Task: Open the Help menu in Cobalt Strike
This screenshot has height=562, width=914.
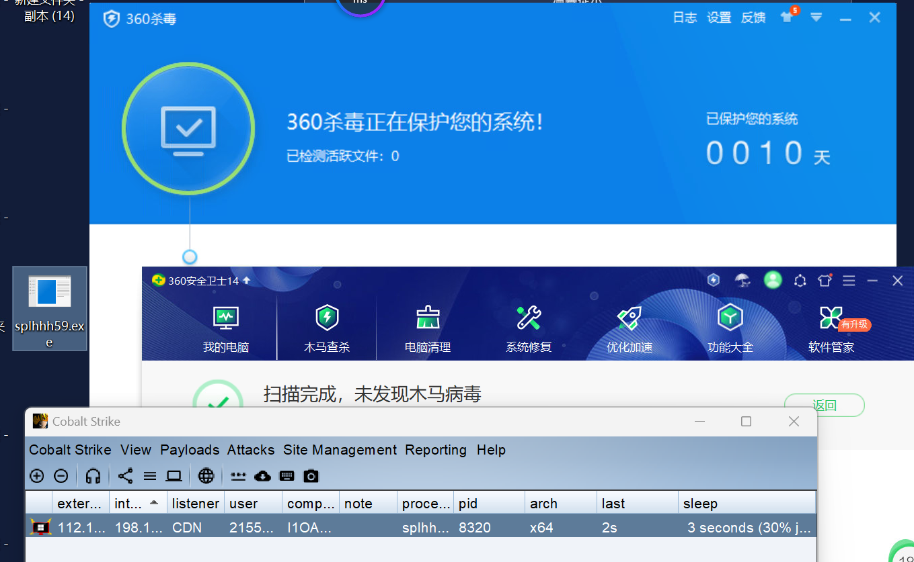Action: (x=491, y=450)
